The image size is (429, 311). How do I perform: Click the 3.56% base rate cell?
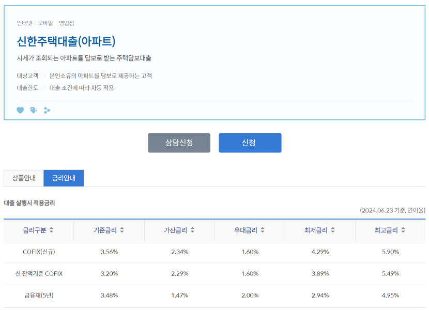tap(109, 252)
